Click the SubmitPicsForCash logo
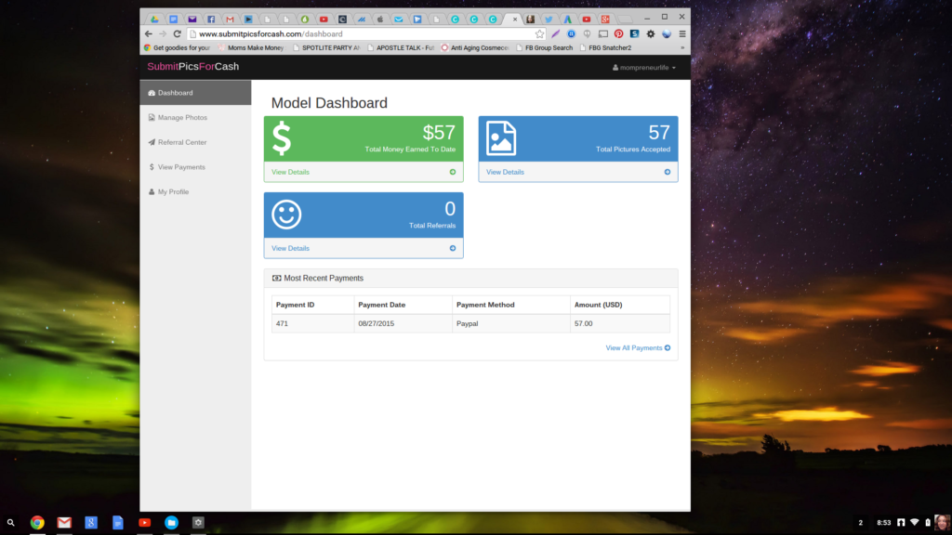The image size is (952, 535). point(193,67)
